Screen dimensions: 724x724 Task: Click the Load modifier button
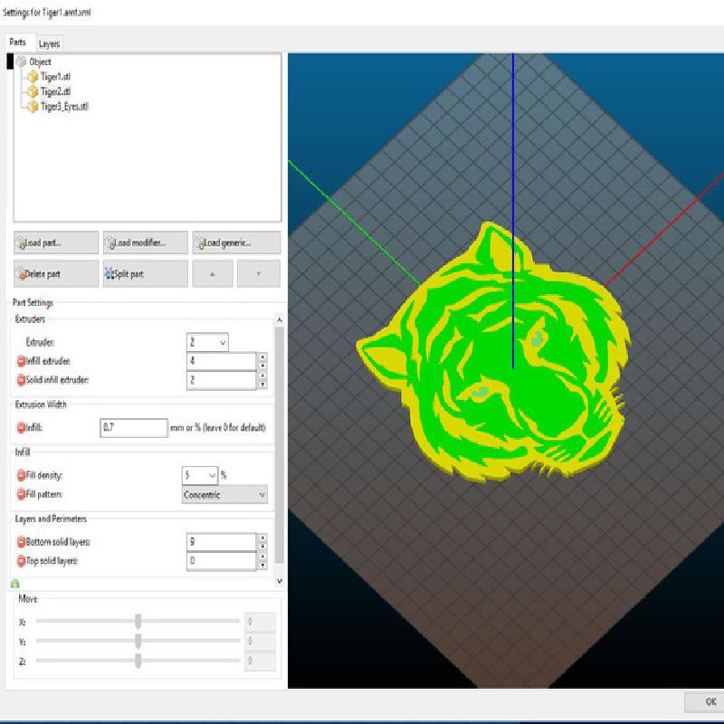pyautogui.click(x=146, y=243)
